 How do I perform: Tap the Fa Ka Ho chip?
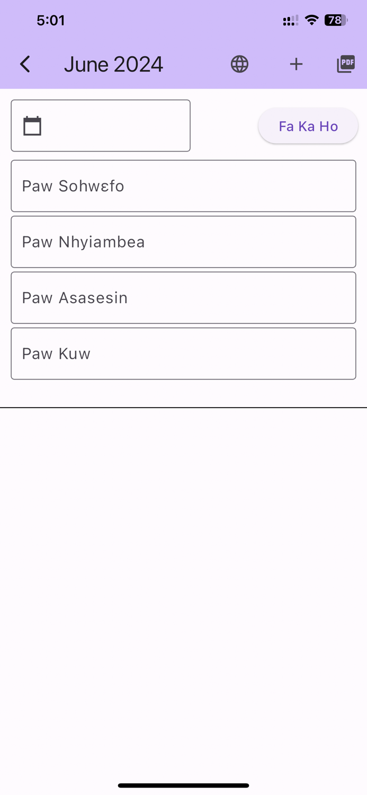308,126
